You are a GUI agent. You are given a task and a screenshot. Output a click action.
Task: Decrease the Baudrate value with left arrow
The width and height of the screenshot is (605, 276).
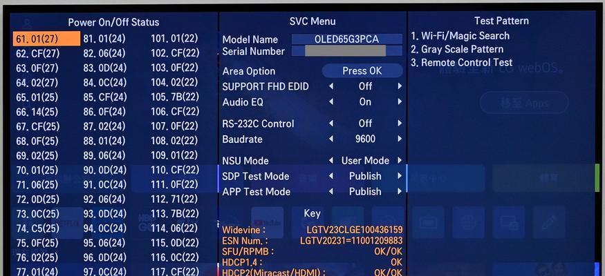[x=331, y=139]
